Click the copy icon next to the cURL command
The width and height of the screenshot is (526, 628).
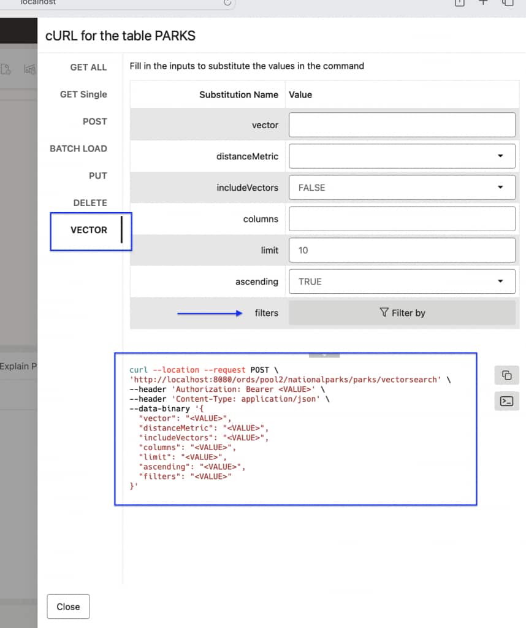click(506, 375)
